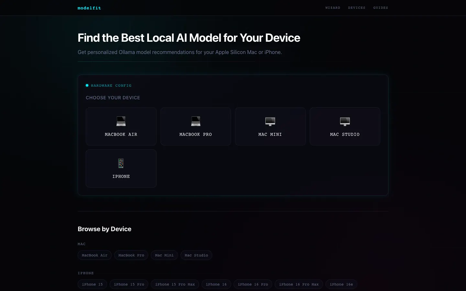Select the IPHONE card label
466x291 pixels.
point(121,177)
